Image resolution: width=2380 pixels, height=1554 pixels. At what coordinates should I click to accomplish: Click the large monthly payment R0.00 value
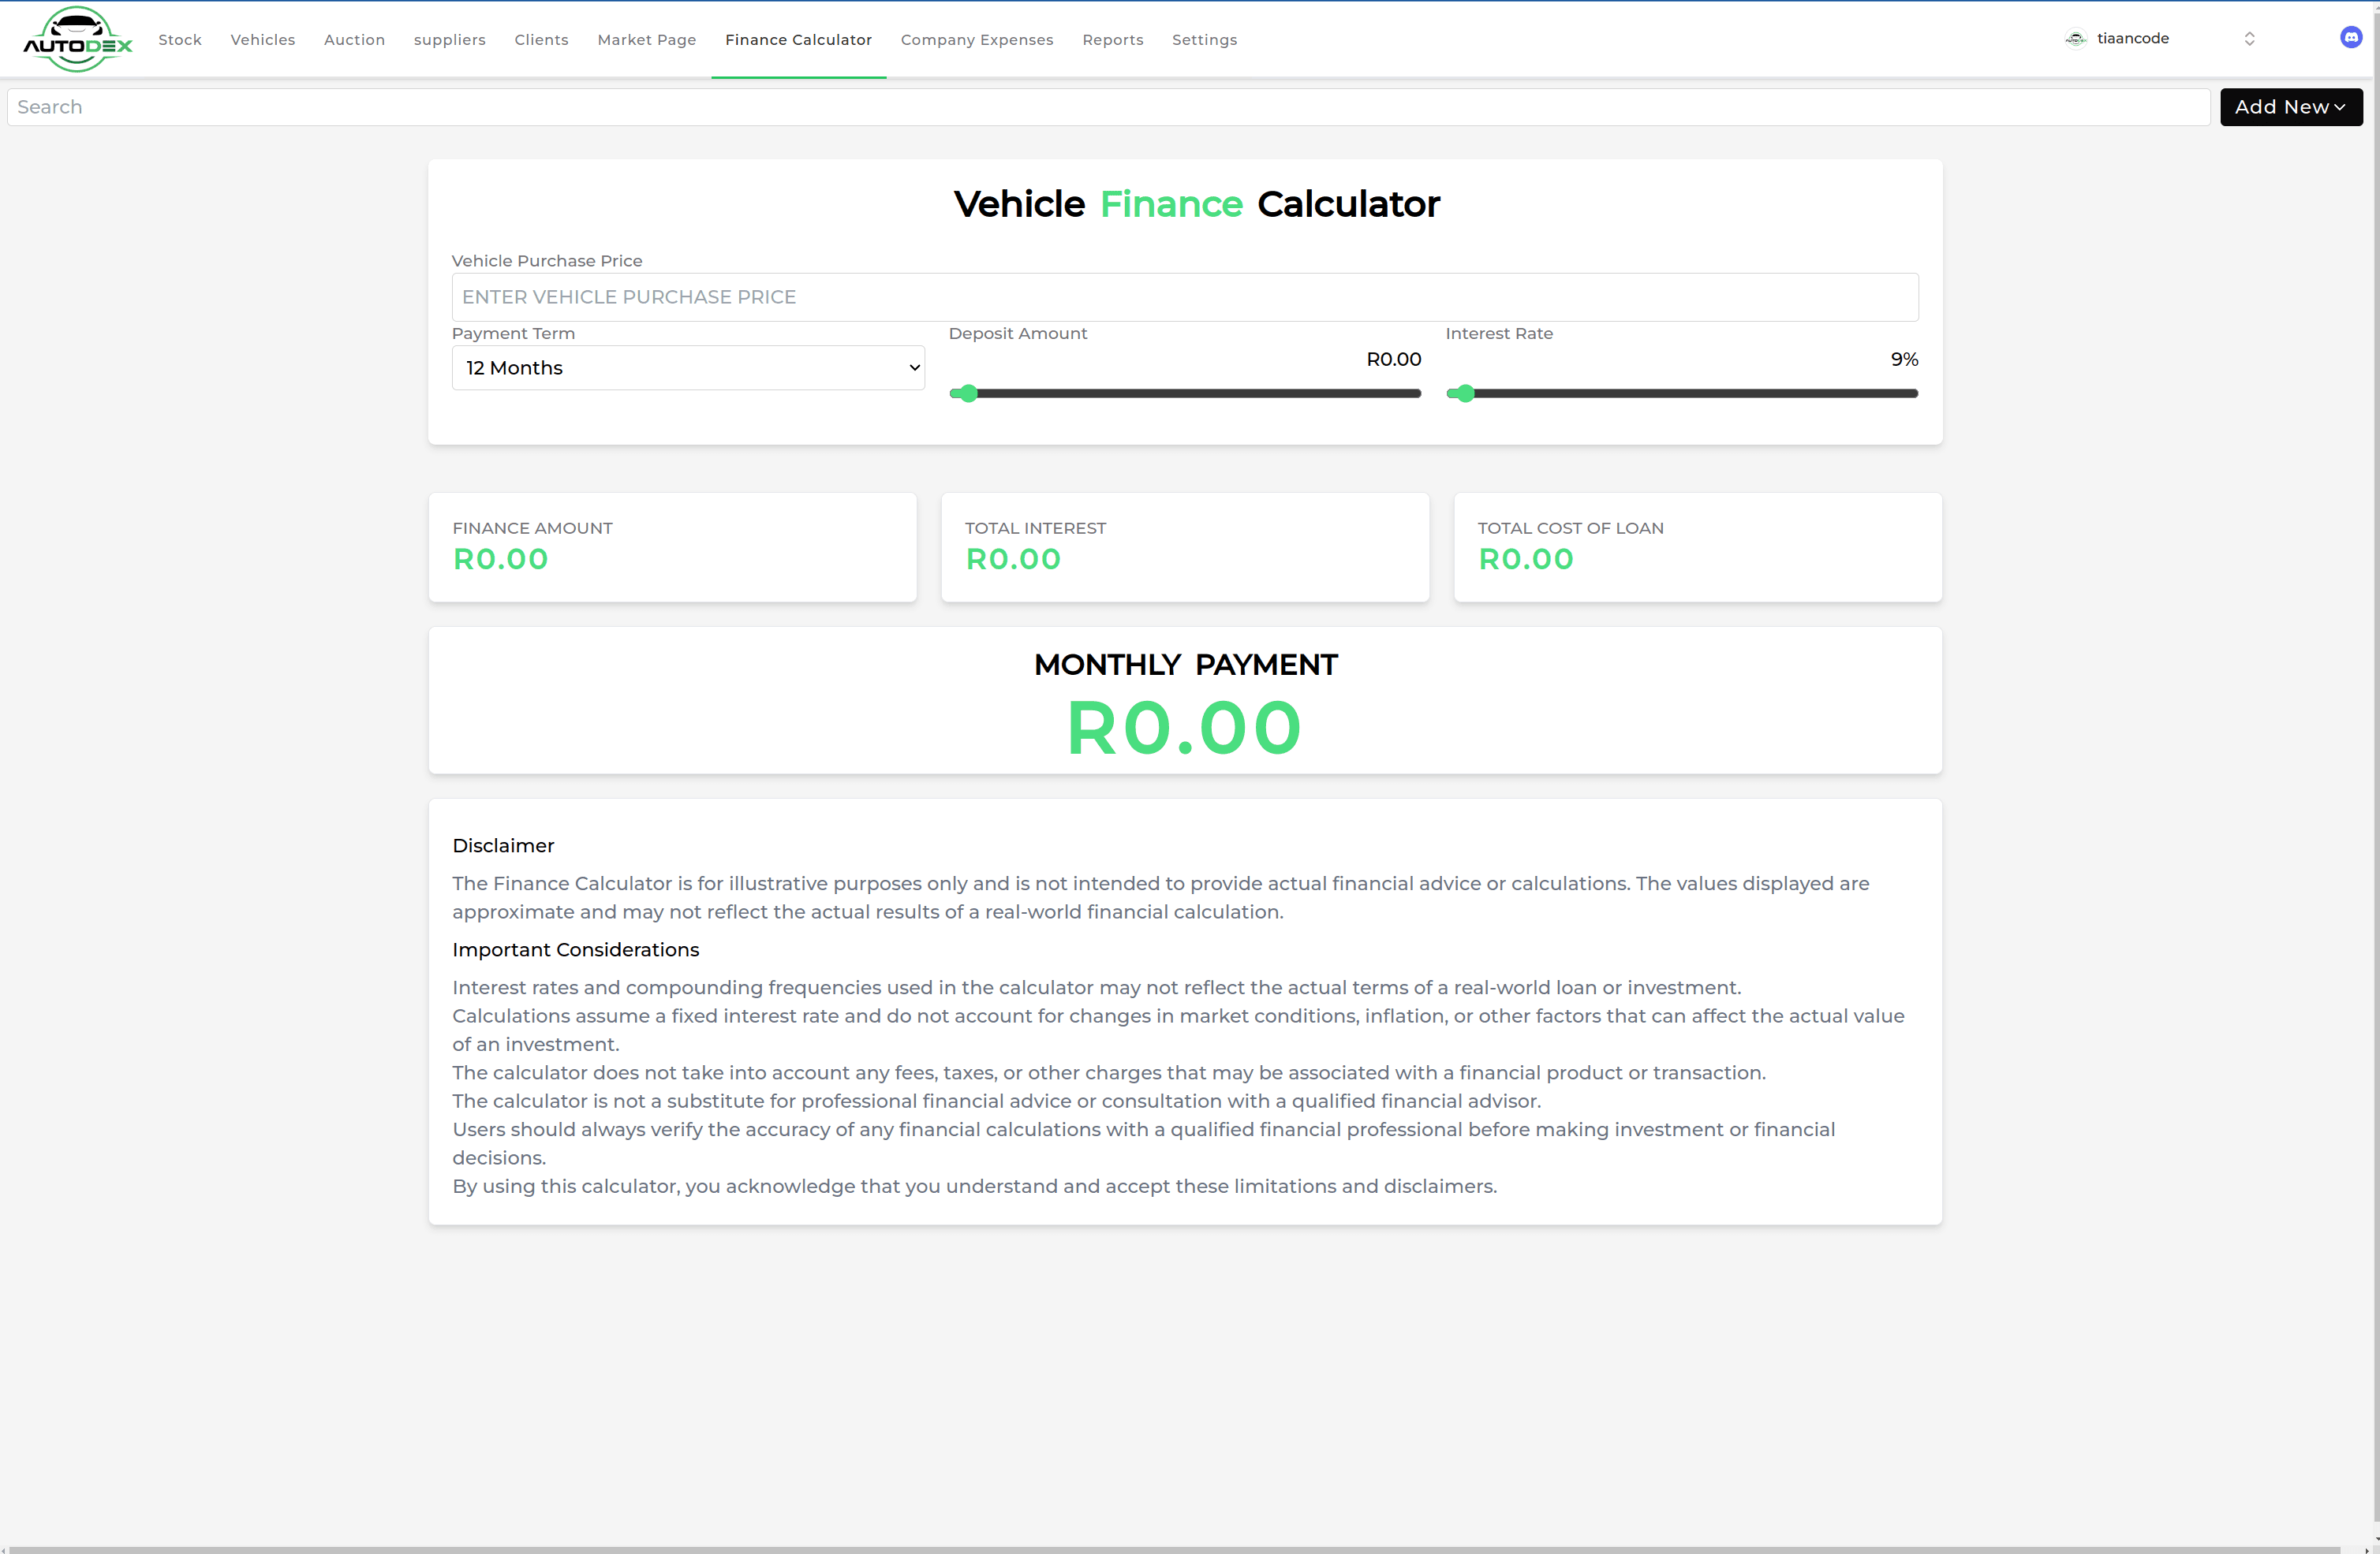(x=1185, y=728)
